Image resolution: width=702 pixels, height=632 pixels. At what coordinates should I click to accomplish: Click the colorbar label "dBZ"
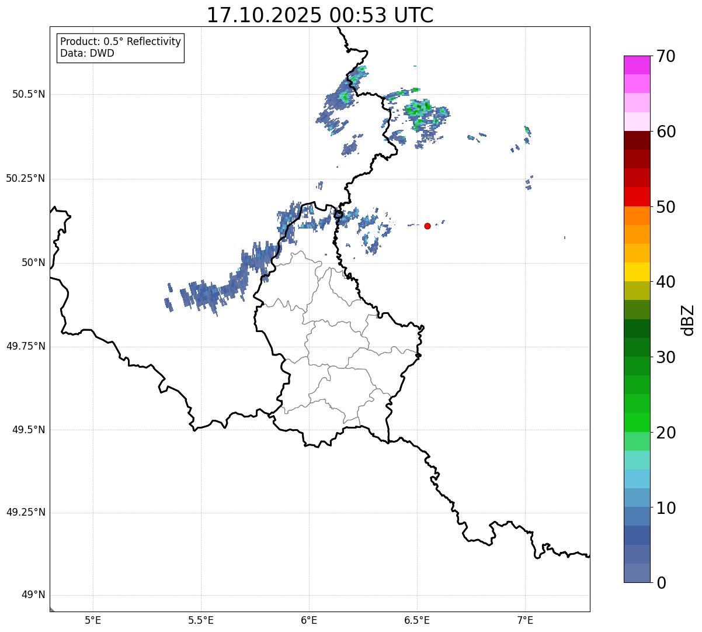(x=688, y=320)
